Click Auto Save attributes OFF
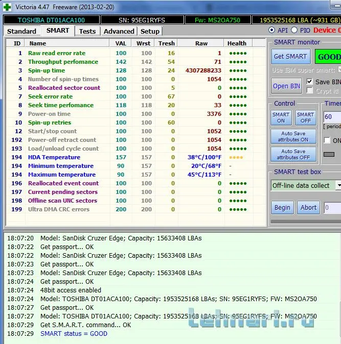 [x=293, y=154]
